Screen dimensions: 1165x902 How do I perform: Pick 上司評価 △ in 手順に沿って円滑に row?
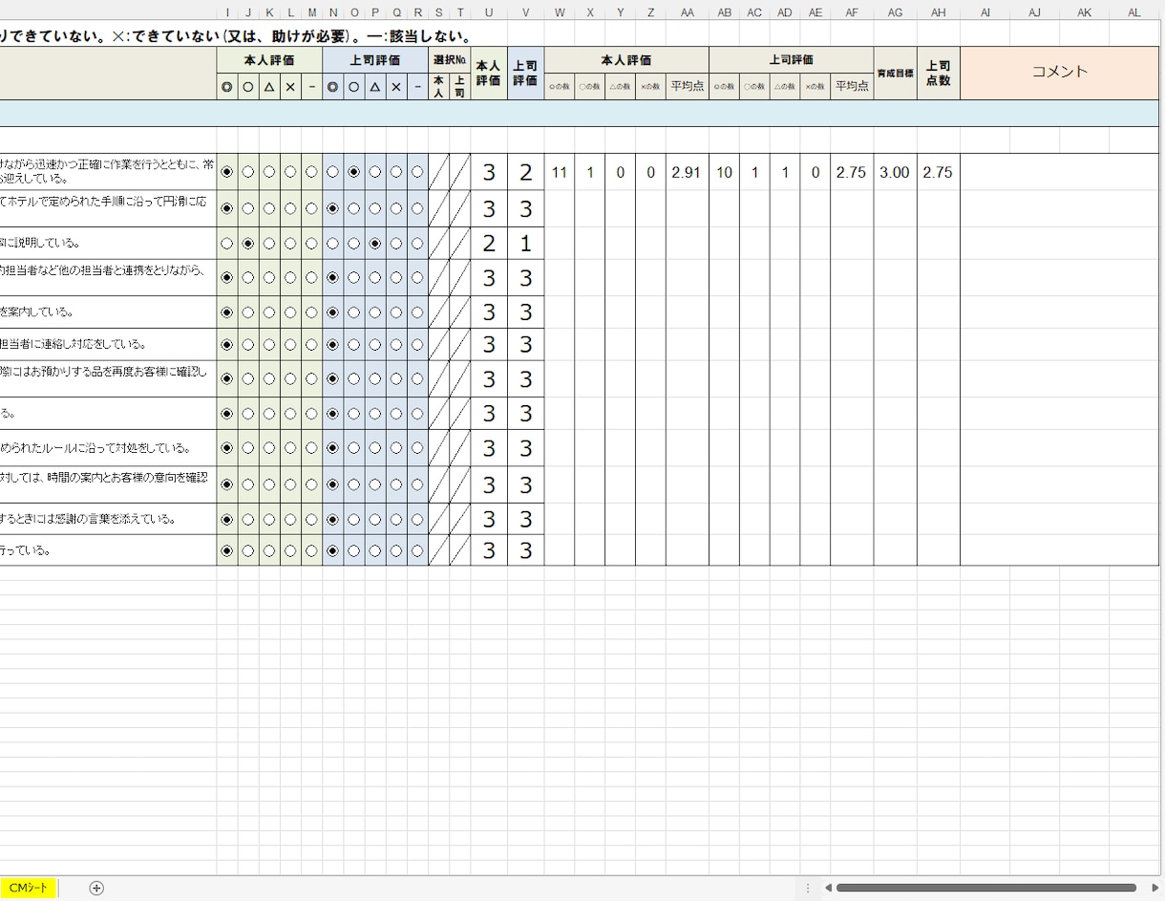375,208
